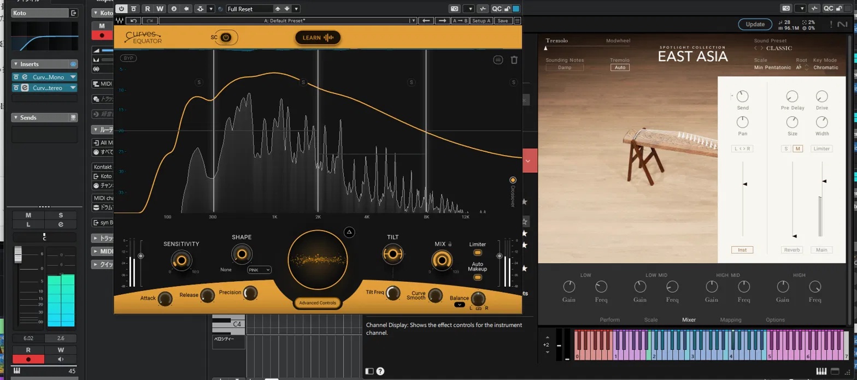Collapse the Inserts section
Image resolution: width=857 pixels, height=380 pixels.
(15, 64)
